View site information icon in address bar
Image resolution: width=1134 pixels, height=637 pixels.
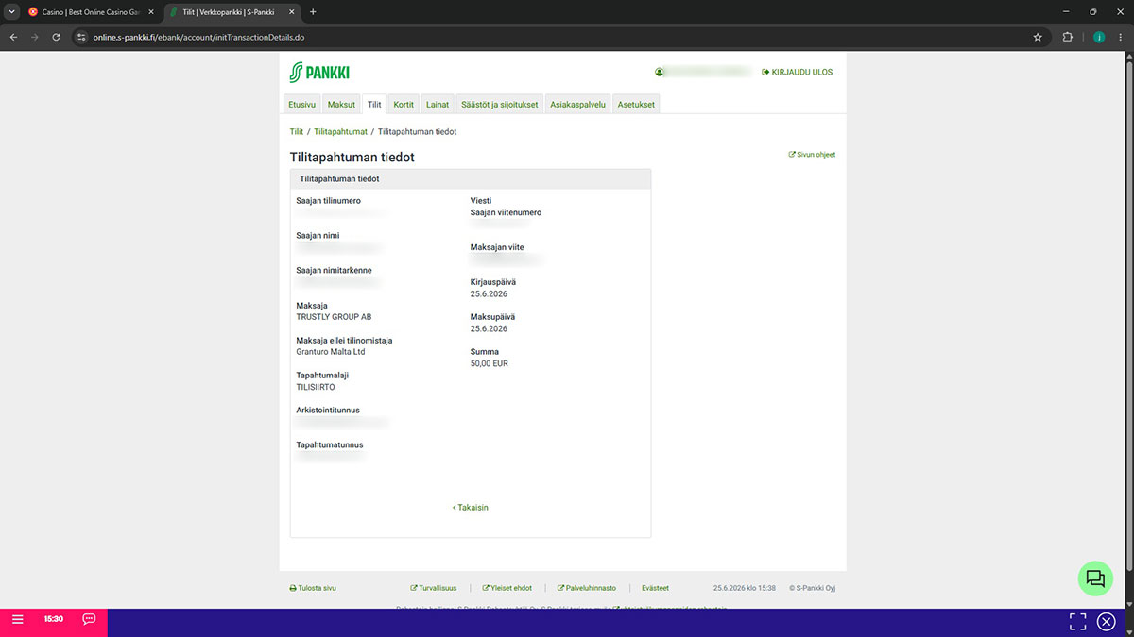[82, 37]
